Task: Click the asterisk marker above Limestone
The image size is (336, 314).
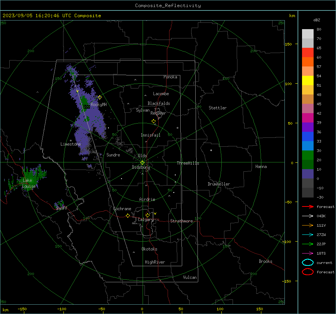Action: (x=71, y=141)
